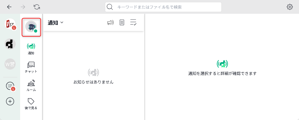Switch to the 1ST workspace
Screen dimensions: 299x120
[x=10, y=24]
